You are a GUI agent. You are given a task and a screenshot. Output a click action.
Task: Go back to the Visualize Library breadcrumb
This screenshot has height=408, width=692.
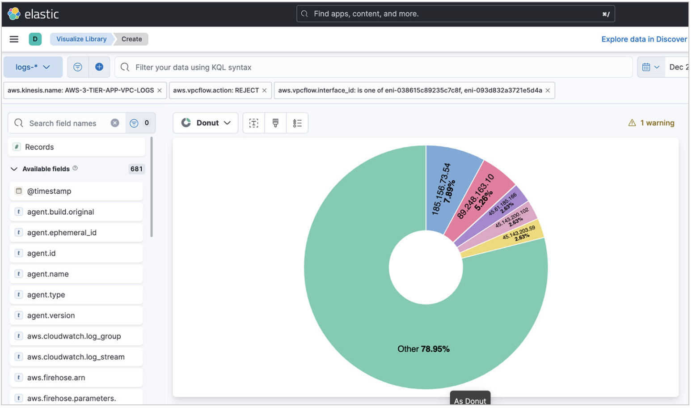coord(81,39)
